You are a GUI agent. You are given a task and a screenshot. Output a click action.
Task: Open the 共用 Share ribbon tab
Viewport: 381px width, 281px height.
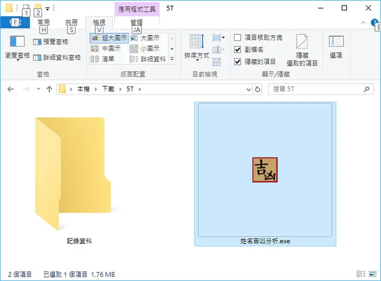point(71,23)
